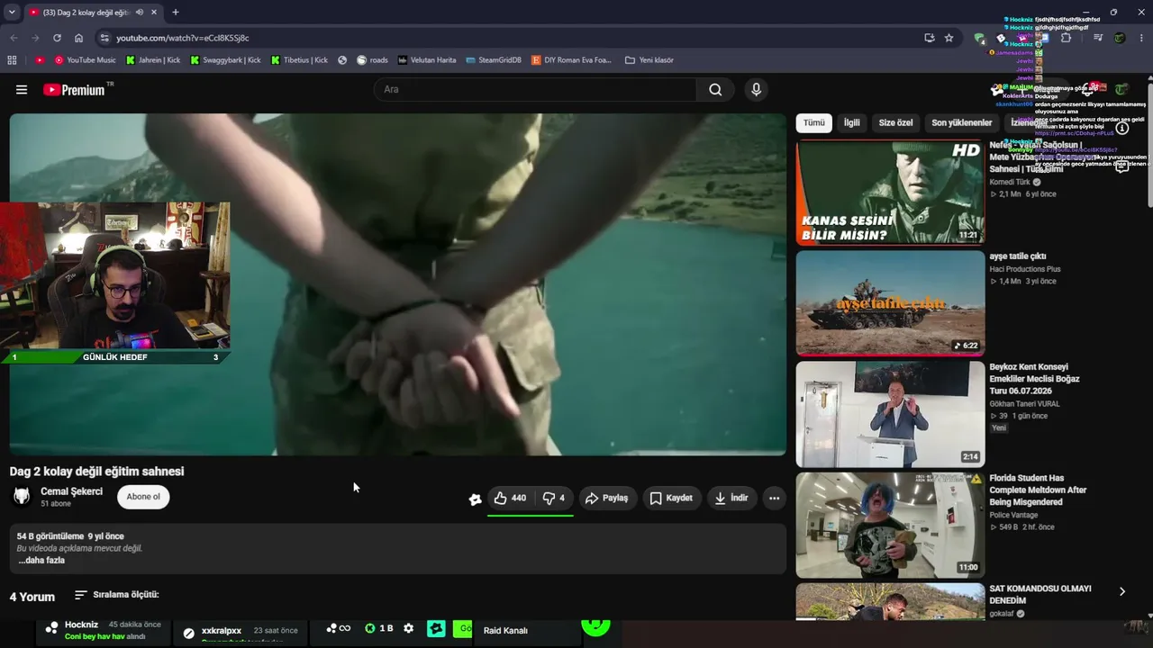Click the YouTube search field 'Ara'
This screenshot has width=1153, height=648.
[535, 90]
